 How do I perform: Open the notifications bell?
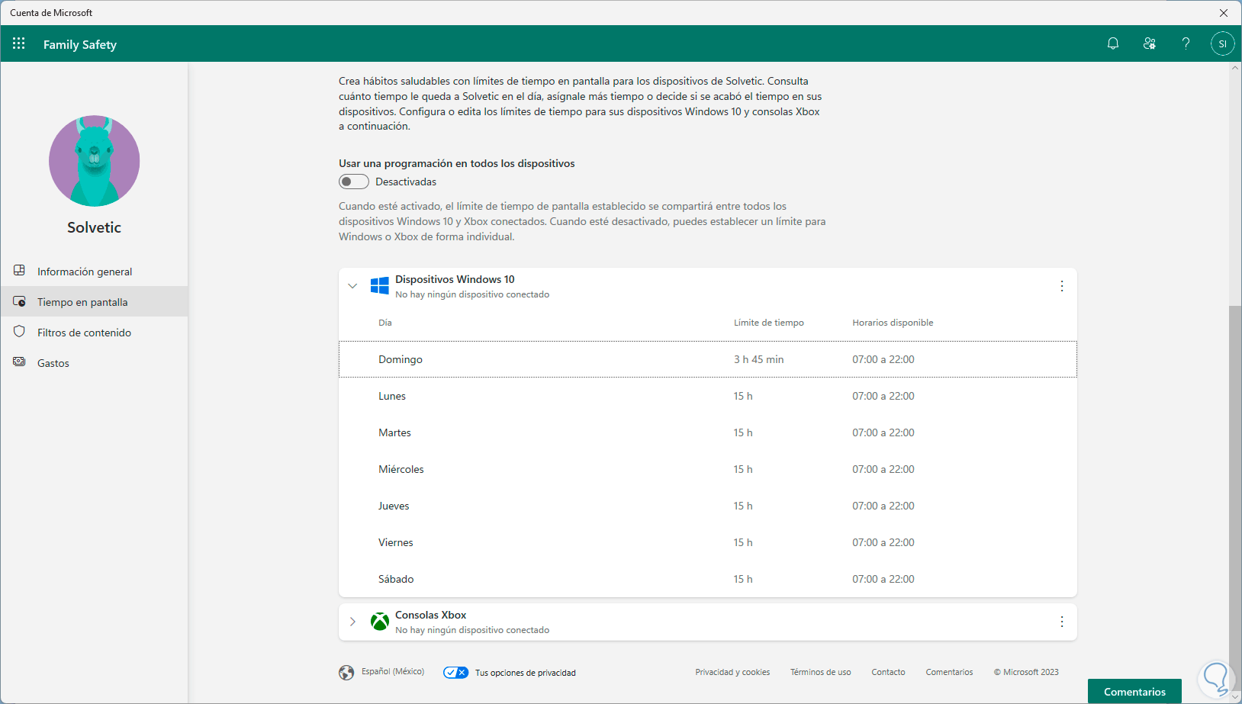point(1113,43)
